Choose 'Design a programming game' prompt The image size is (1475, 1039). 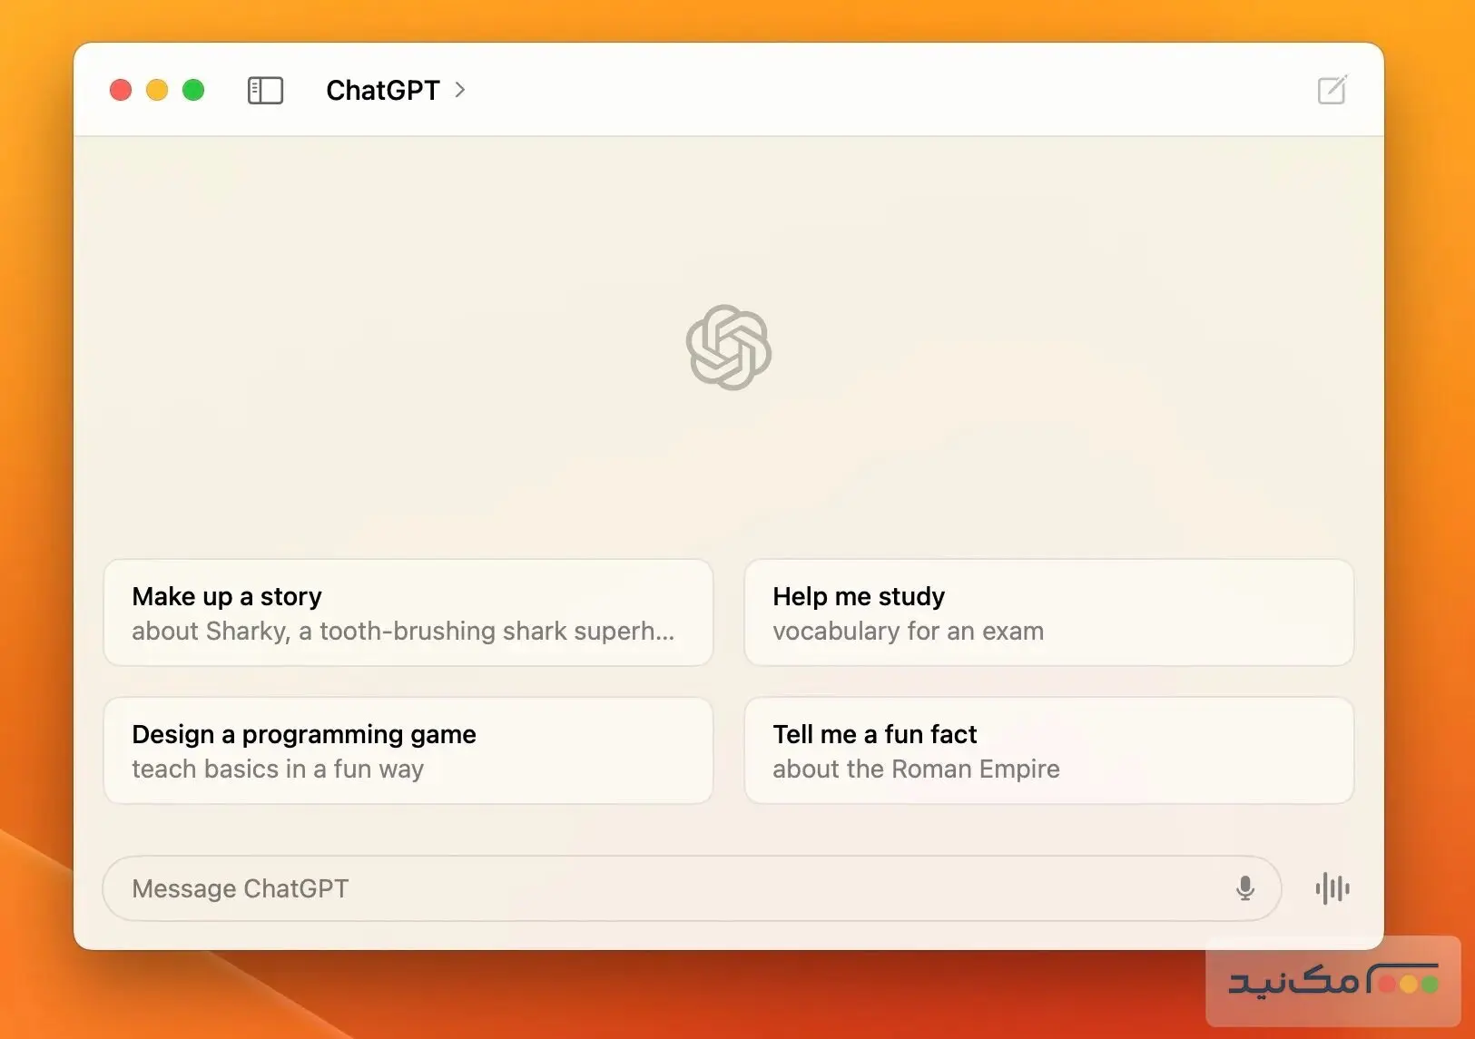(x=408, y=750)
